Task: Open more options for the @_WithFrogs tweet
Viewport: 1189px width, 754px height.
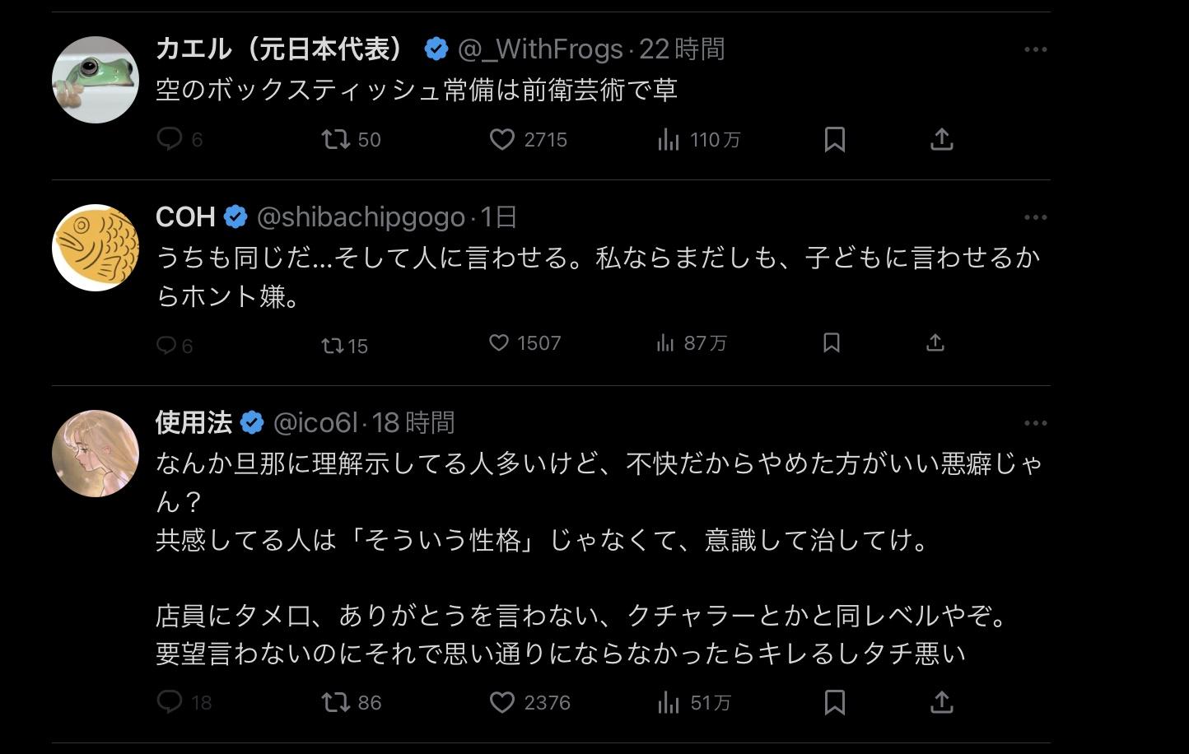Action: (1035, 49)
